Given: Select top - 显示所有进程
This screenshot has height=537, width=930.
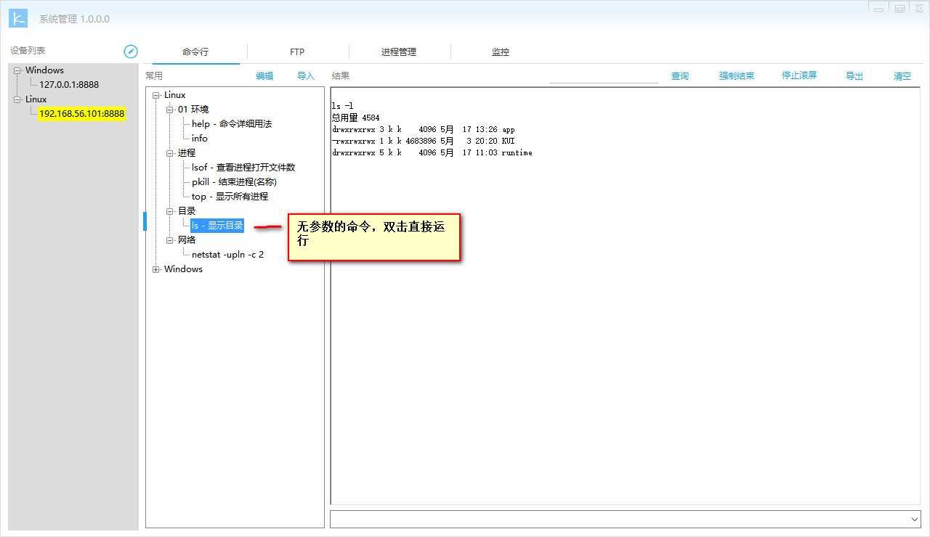Looking at the screenshot, I should pos(230,197).
